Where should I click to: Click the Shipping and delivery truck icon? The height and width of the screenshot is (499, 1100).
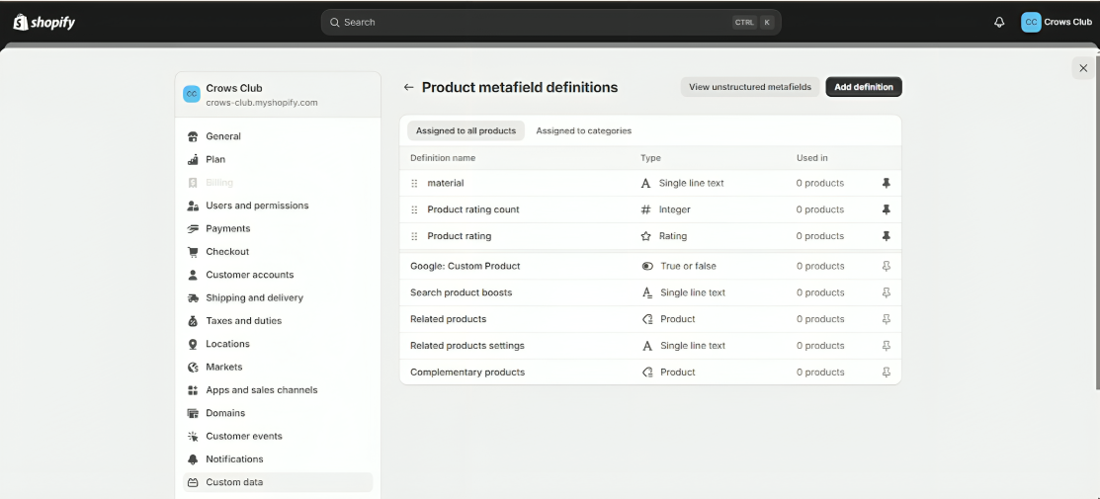point(193,298)
